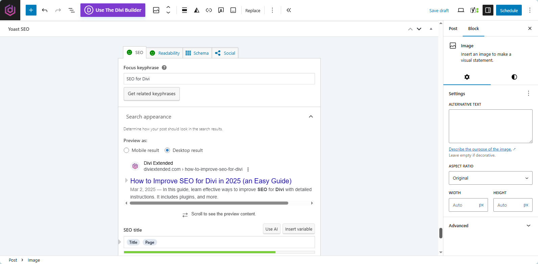Image resolution: width=538 pixels, height=264 pixels.
Task: Open the Yoast SEO sidebar icon
Action: tap(474, 10)
